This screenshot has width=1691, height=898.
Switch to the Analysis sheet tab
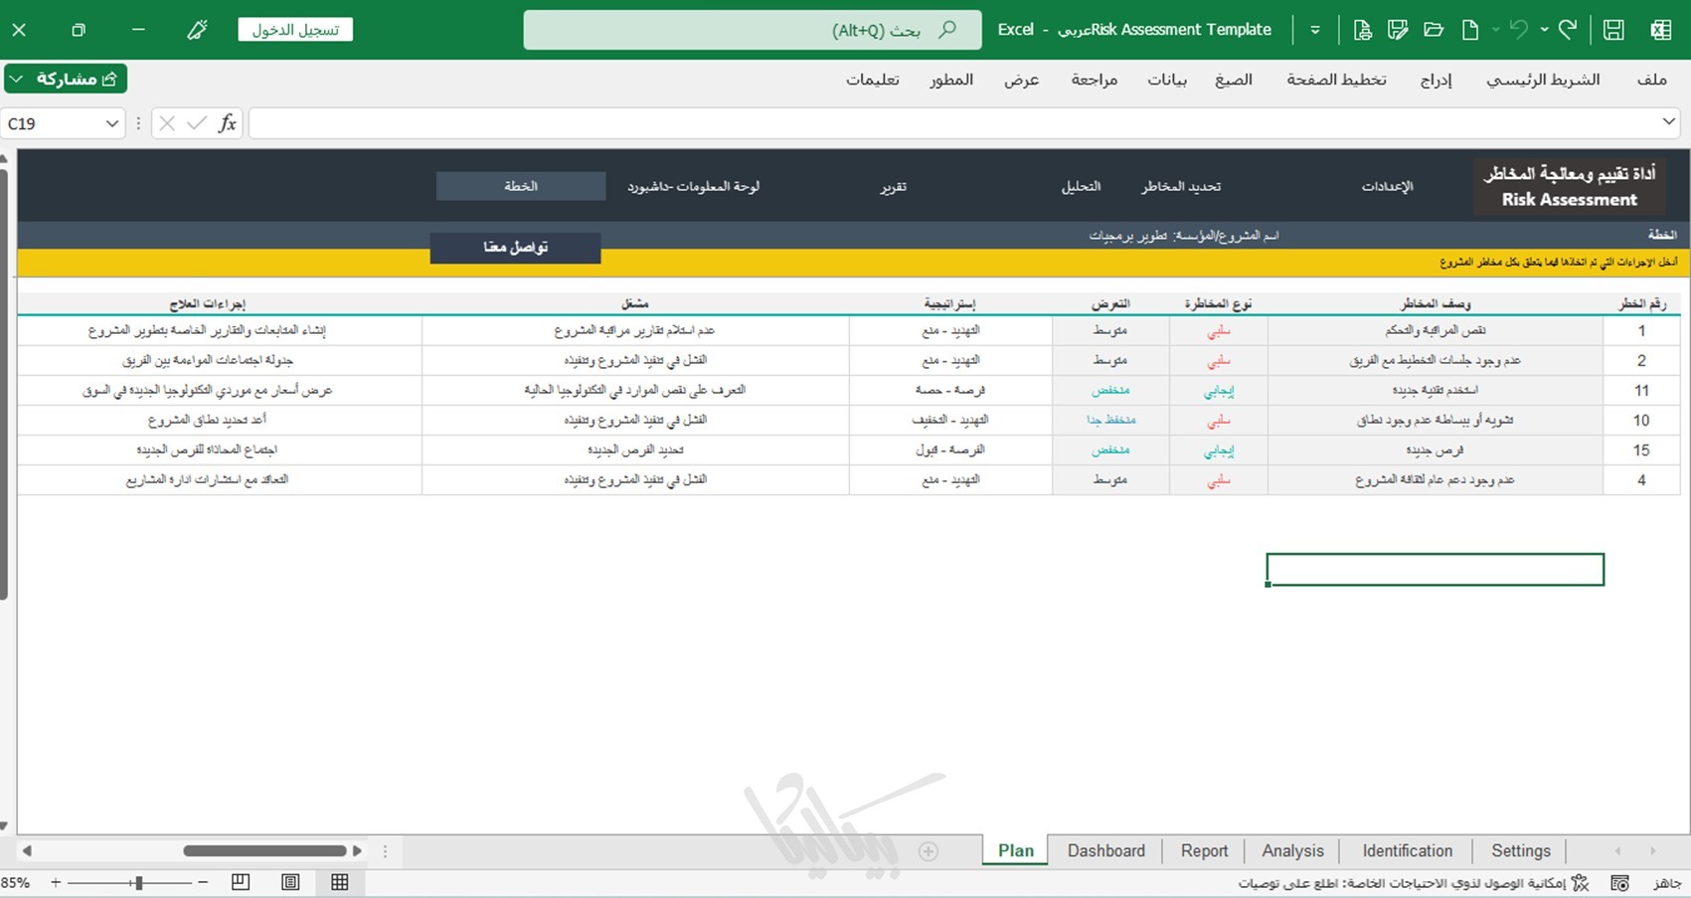(1292, 851)
